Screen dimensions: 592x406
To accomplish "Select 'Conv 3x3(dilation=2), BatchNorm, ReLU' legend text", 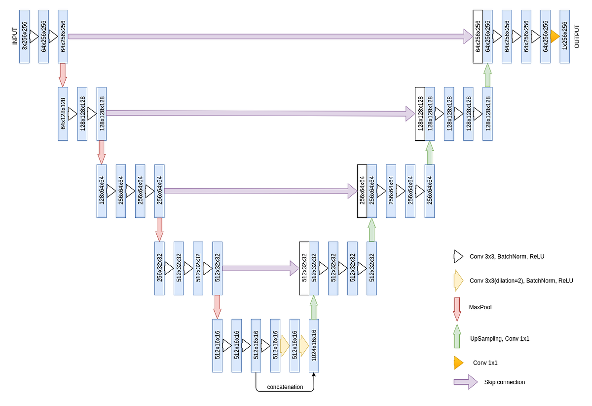I will [521, 281].
